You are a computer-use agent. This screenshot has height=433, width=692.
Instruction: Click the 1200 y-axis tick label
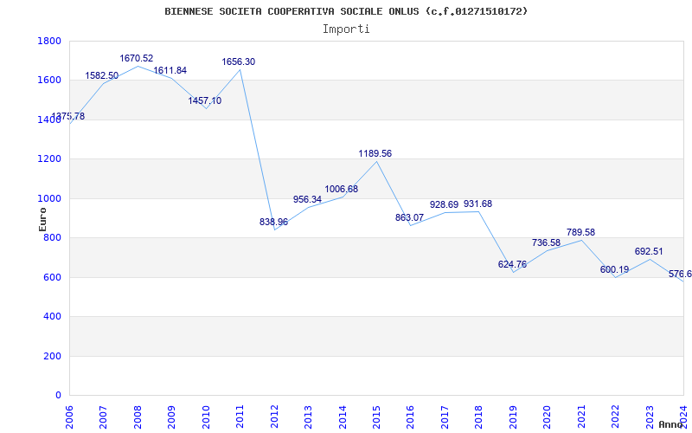point(49,159)
